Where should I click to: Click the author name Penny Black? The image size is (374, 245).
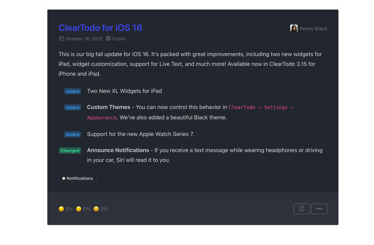click(x=313, y=29)
